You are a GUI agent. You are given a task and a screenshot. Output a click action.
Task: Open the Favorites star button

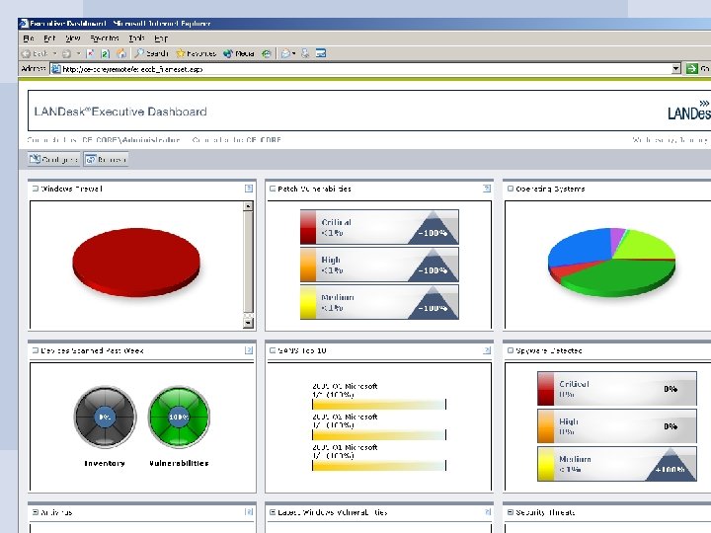coord(196,53)
